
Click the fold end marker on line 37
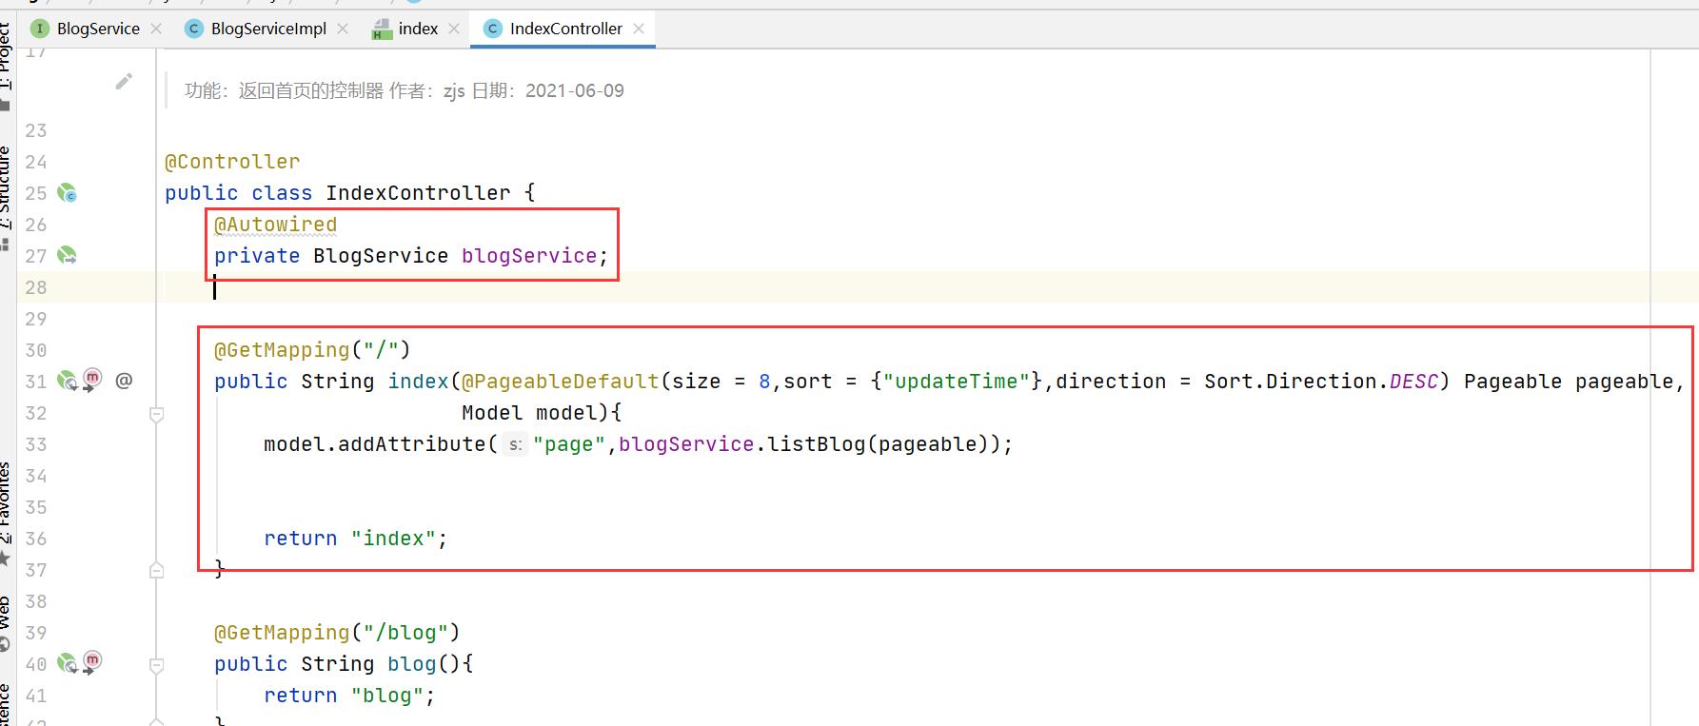pyautogui.click(x=157, y=570)
